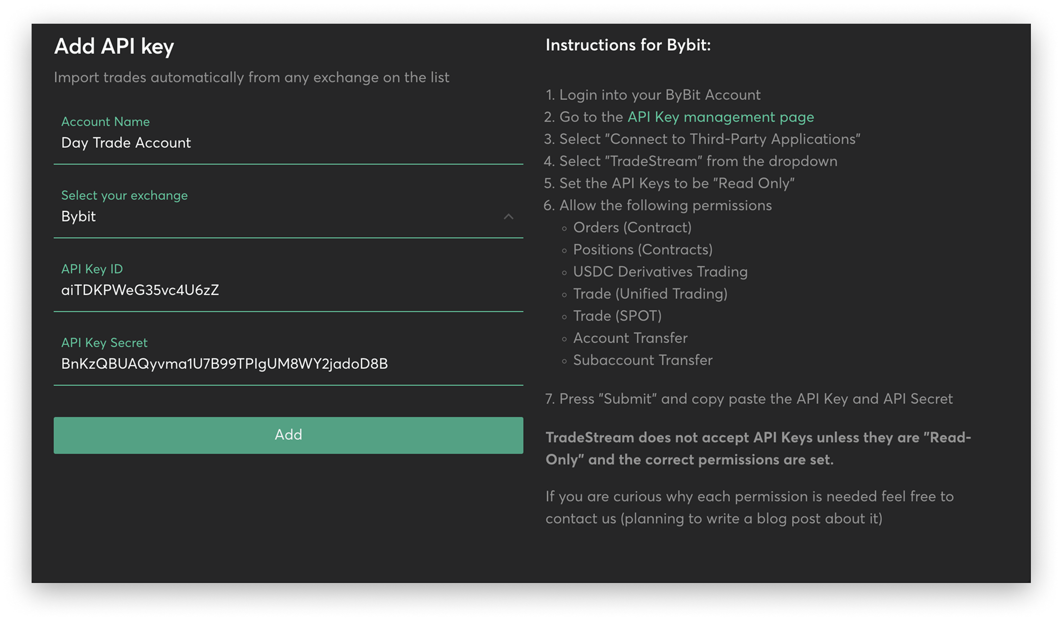Click the API Key Secret label
This screenshot has width=1061, height=621.
104,342
